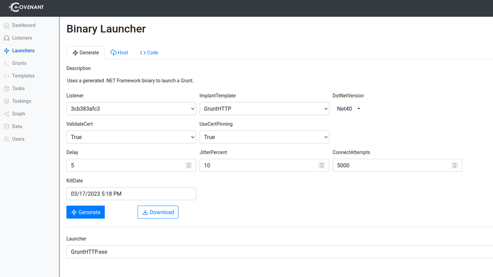Increment the Delay value using its stepper
Image resolution: width=493 pixels, height=277 pixels.
[x=188, y=163]
